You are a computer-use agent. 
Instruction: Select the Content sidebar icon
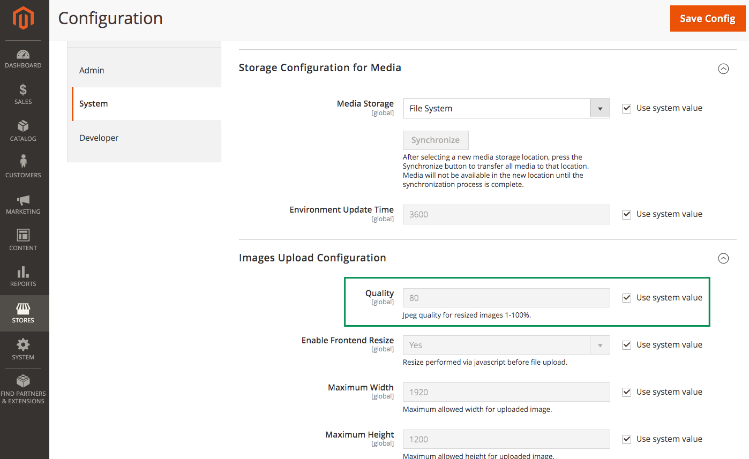pyautogui.click(x=23, y=239)
